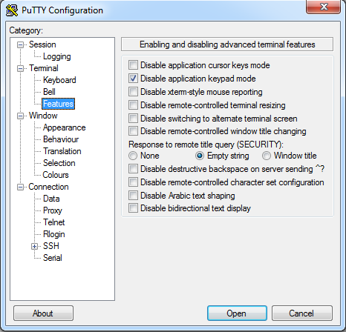Open the Rlogin category
Screen dimensions: 346x332
pos(54,234)
